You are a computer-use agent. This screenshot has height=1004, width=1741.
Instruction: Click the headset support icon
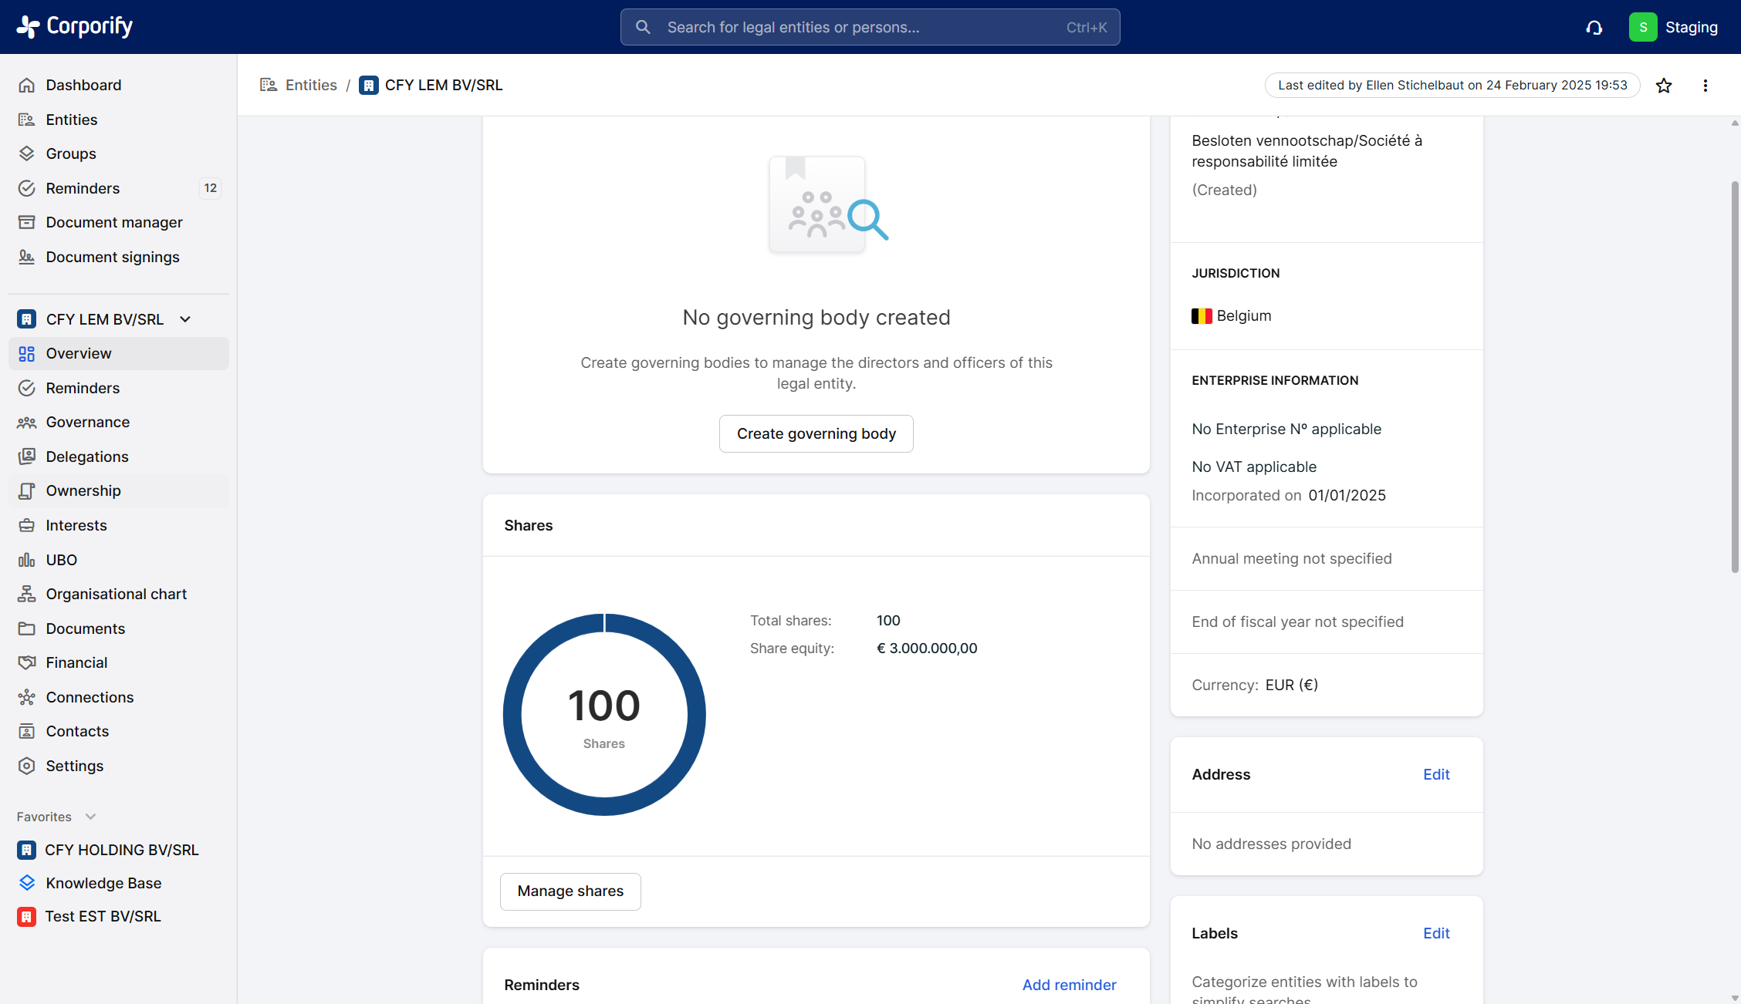pos(1594,28)
